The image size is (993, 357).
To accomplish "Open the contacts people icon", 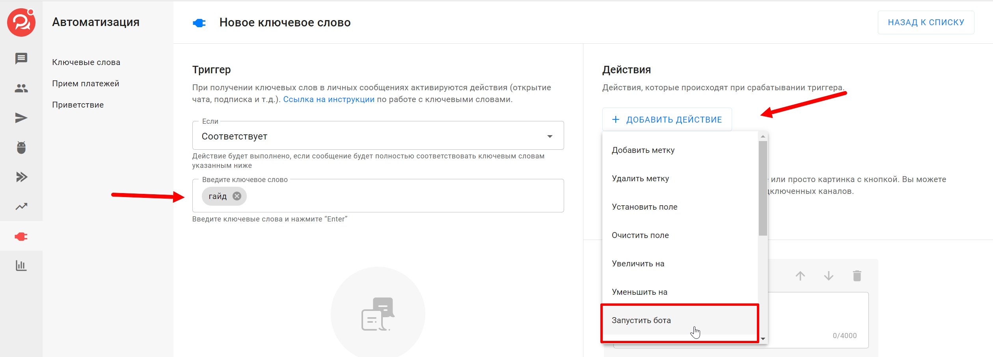I will [x=21, y=88].
